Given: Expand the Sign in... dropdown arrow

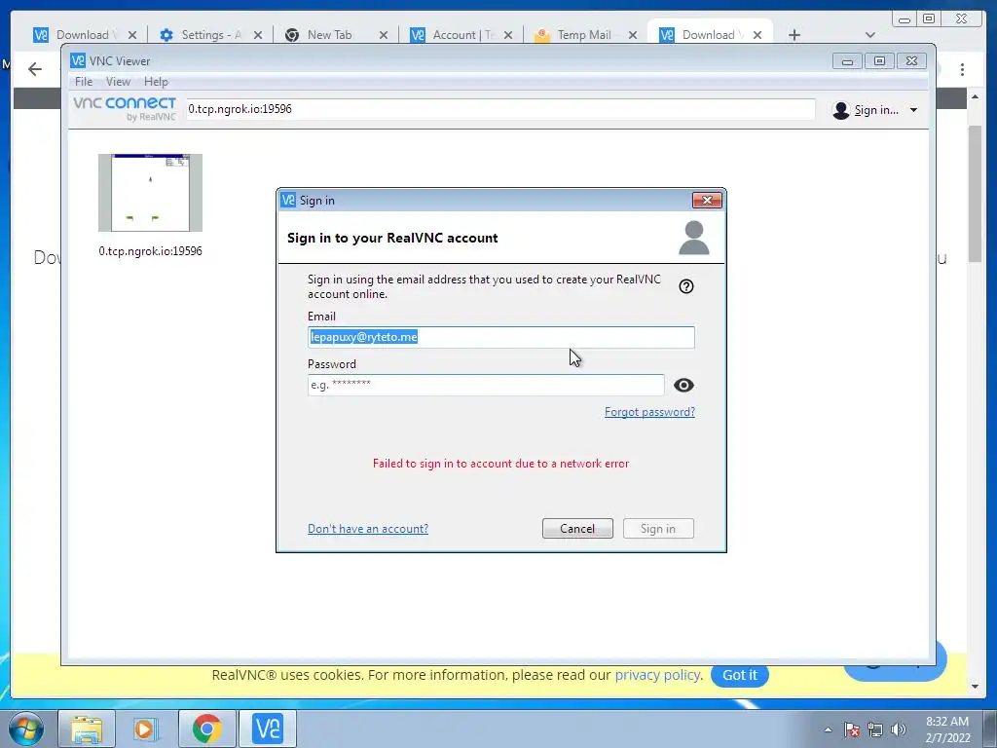Looking at the screenshot, I should coord(913,110).
